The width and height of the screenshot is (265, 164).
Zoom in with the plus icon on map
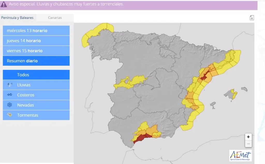tap(248, 137)
